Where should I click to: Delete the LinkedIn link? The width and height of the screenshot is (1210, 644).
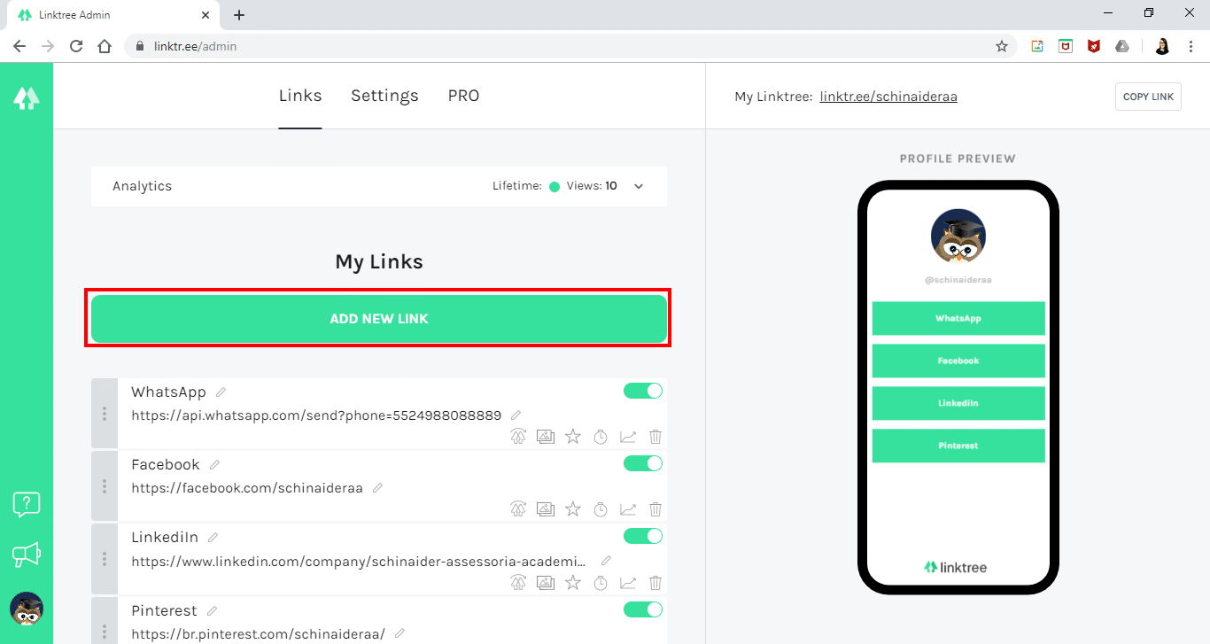coord(655,582)
